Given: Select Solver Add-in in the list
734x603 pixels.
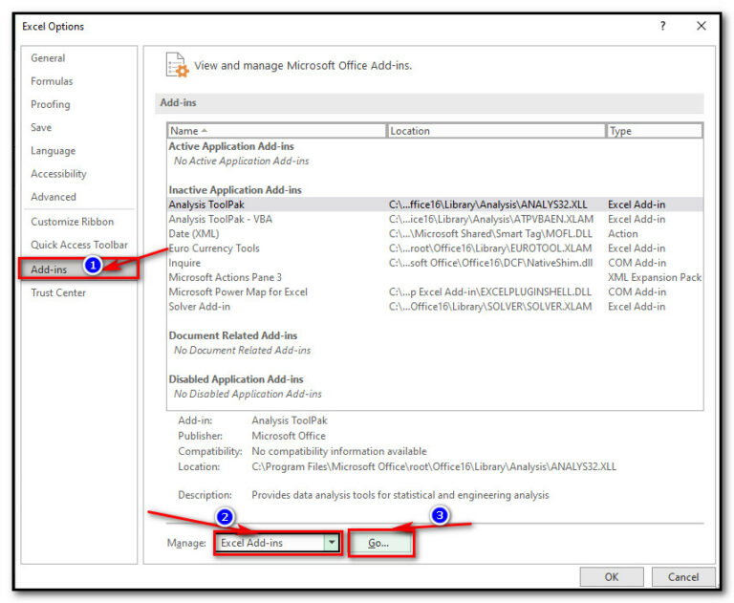Looking at the screenshot, I should click(x=200, y=307).
